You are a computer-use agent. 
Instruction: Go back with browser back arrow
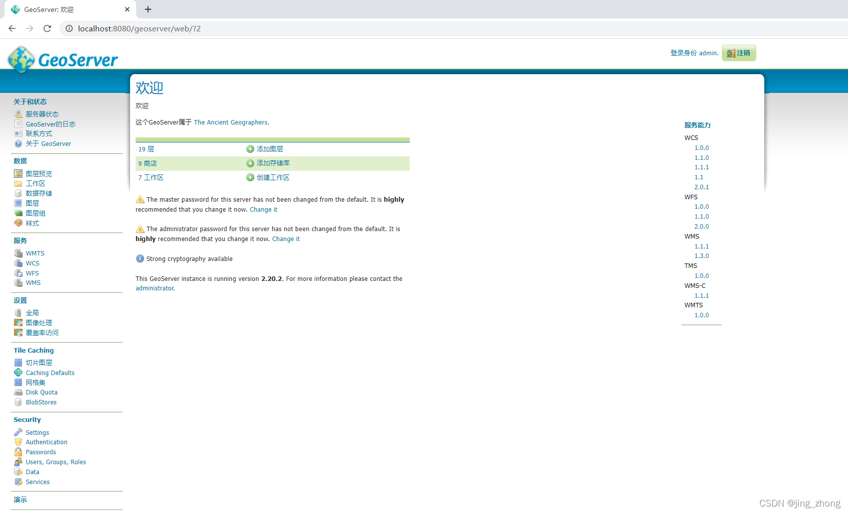click(x=12, y=28)
